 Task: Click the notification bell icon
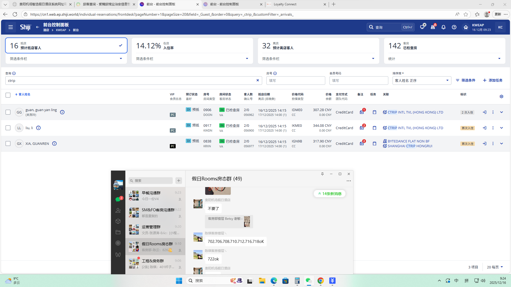point(443,27)
